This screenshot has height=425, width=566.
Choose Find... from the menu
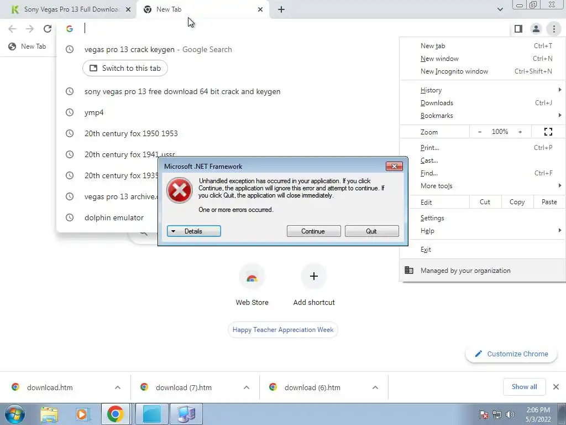pyautogui.click(x=483, y=173)
